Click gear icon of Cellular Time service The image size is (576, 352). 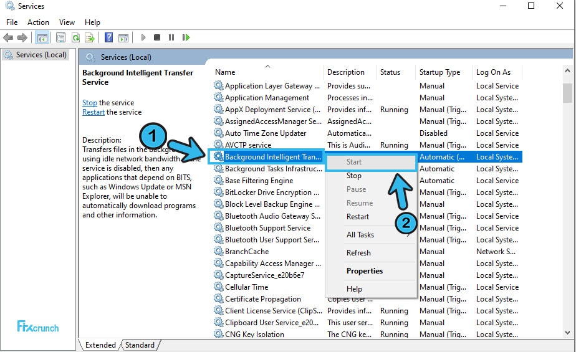(x=219, y=287)
